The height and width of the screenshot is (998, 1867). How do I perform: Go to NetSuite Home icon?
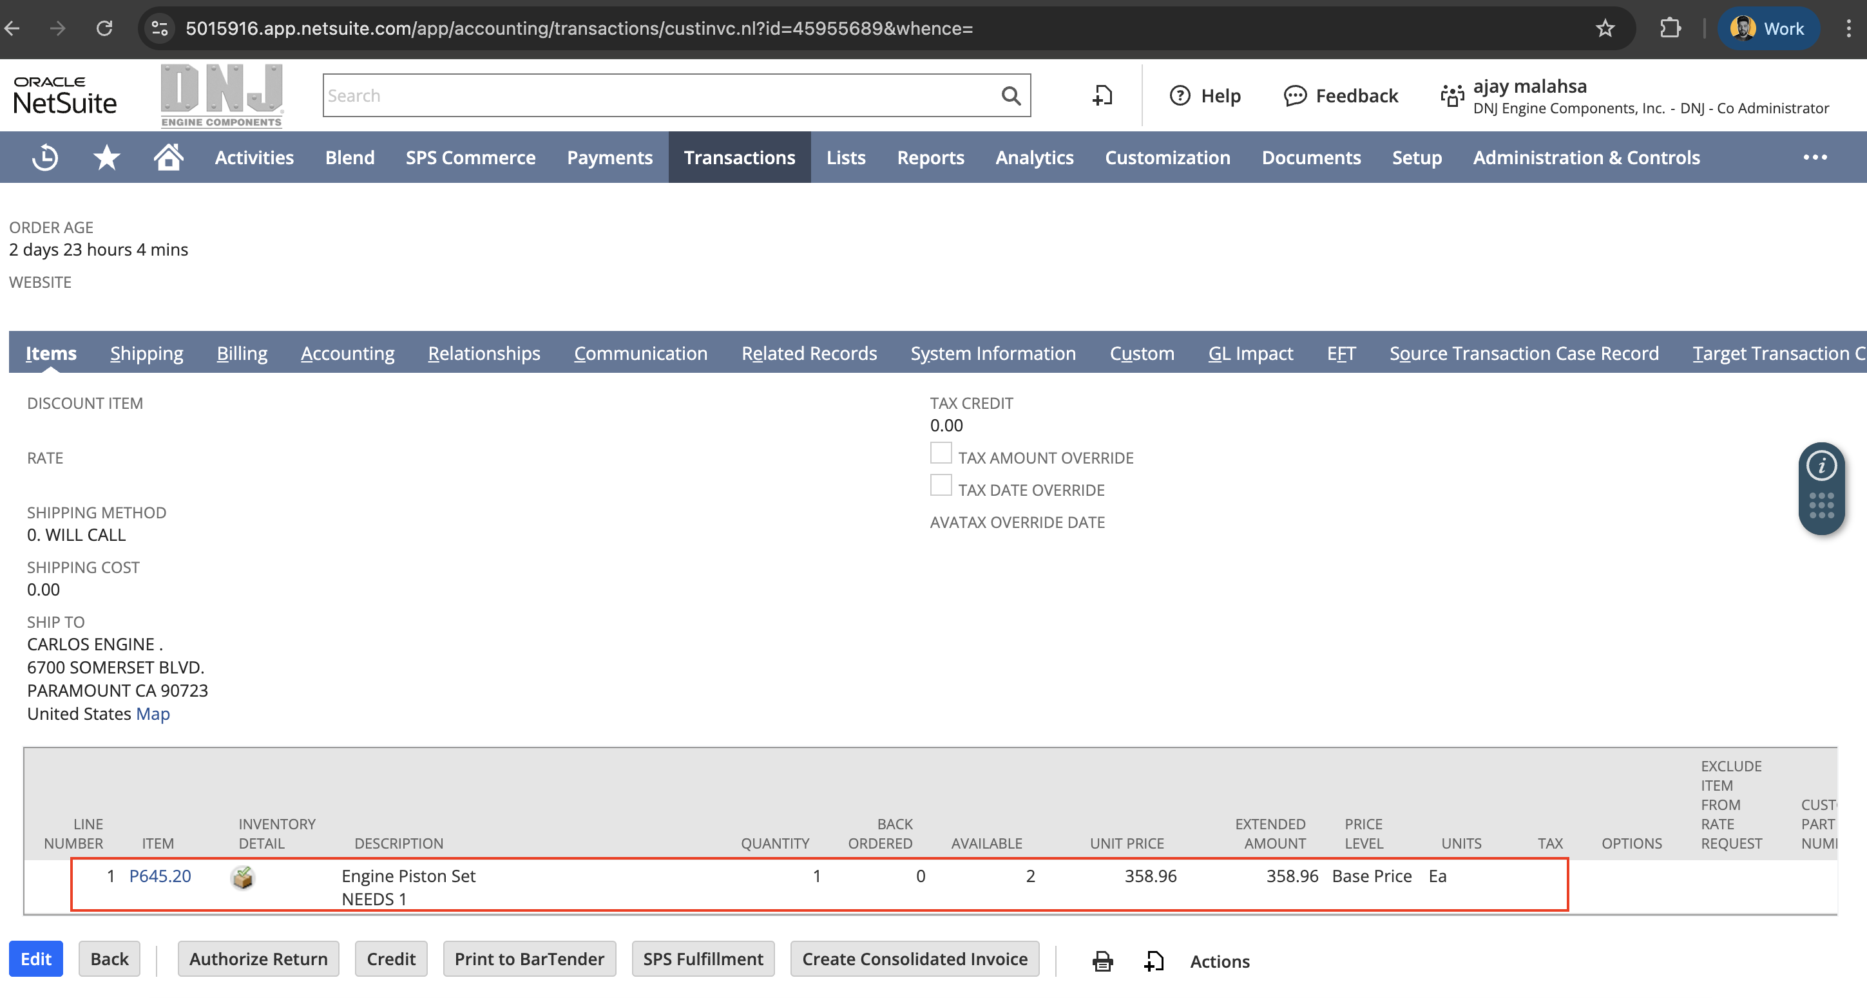pyautogui.click(x=168, y=157)
